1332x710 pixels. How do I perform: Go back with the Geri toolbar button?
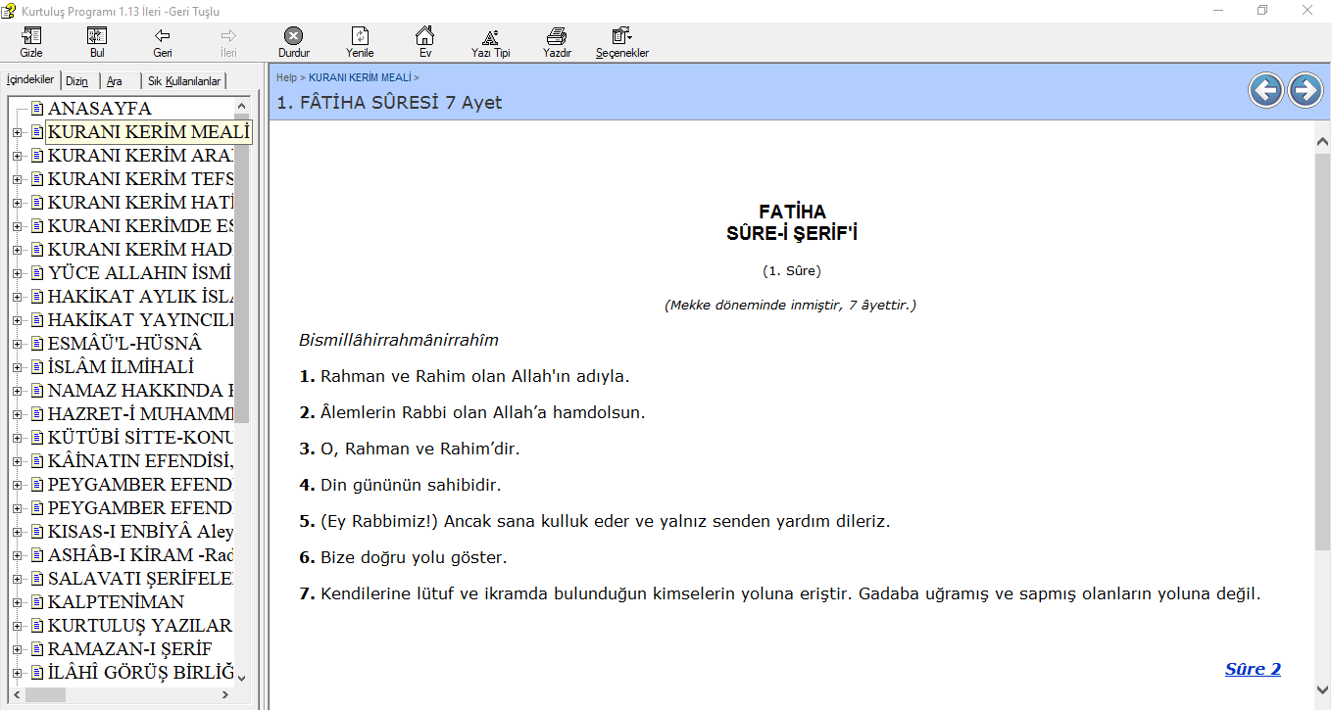coord(163,41)
